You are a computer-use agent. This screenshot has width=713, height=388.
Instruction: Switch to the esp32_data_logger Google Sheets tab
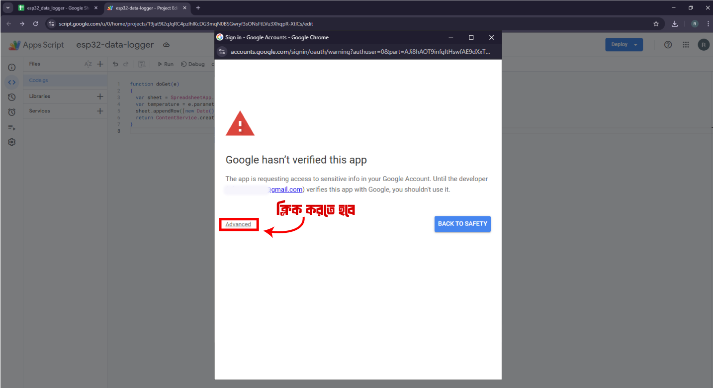[55, 8]
